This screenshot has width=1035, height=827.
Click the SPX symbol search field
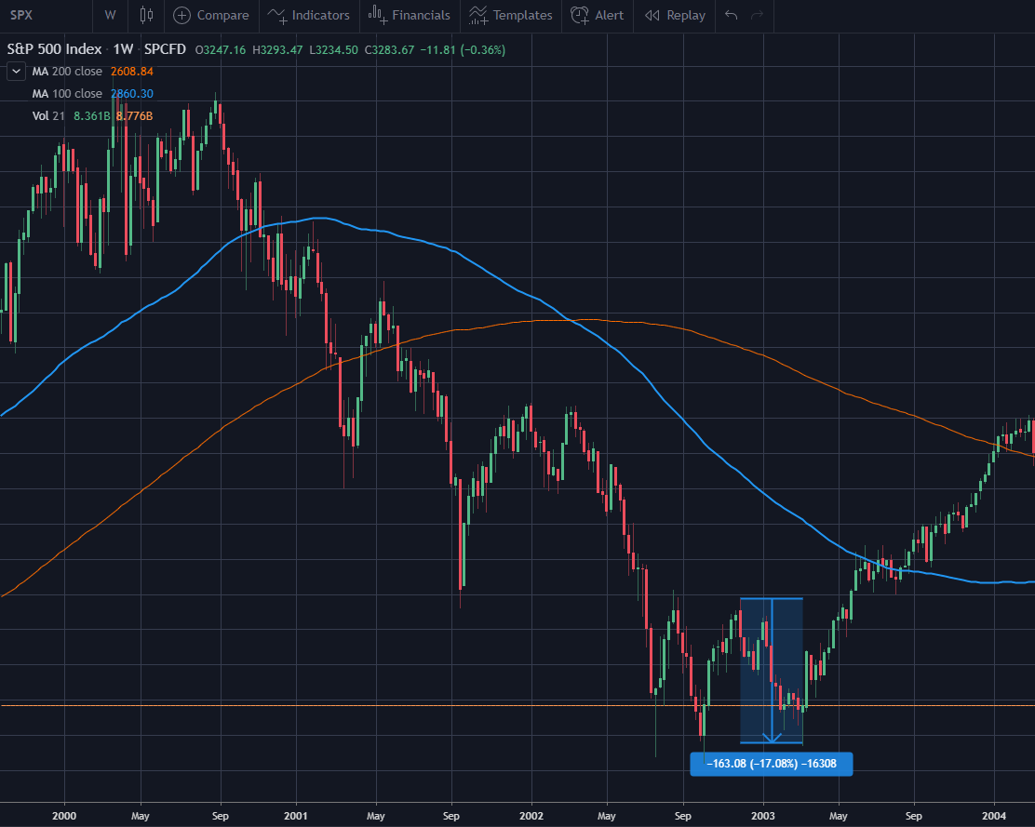coord(47,15)
